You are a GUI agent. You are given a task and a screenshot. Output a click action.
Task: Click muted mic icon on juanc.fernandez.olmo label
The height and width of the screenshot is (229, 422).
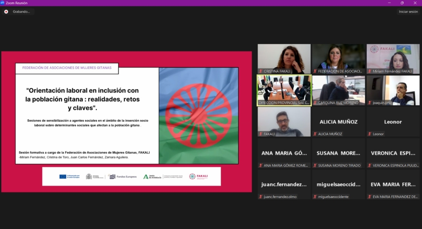261,197
